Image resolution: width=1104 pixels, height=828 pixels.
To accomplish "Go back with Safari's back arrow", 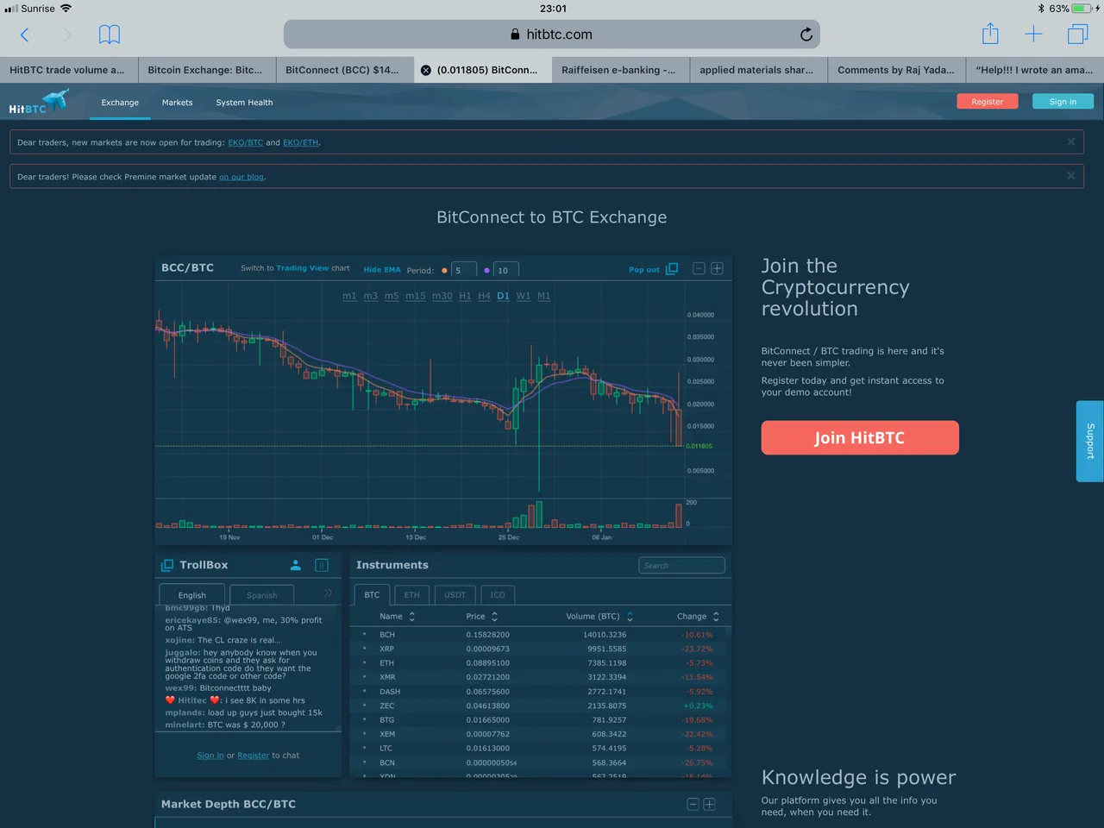I will point(24,34).
